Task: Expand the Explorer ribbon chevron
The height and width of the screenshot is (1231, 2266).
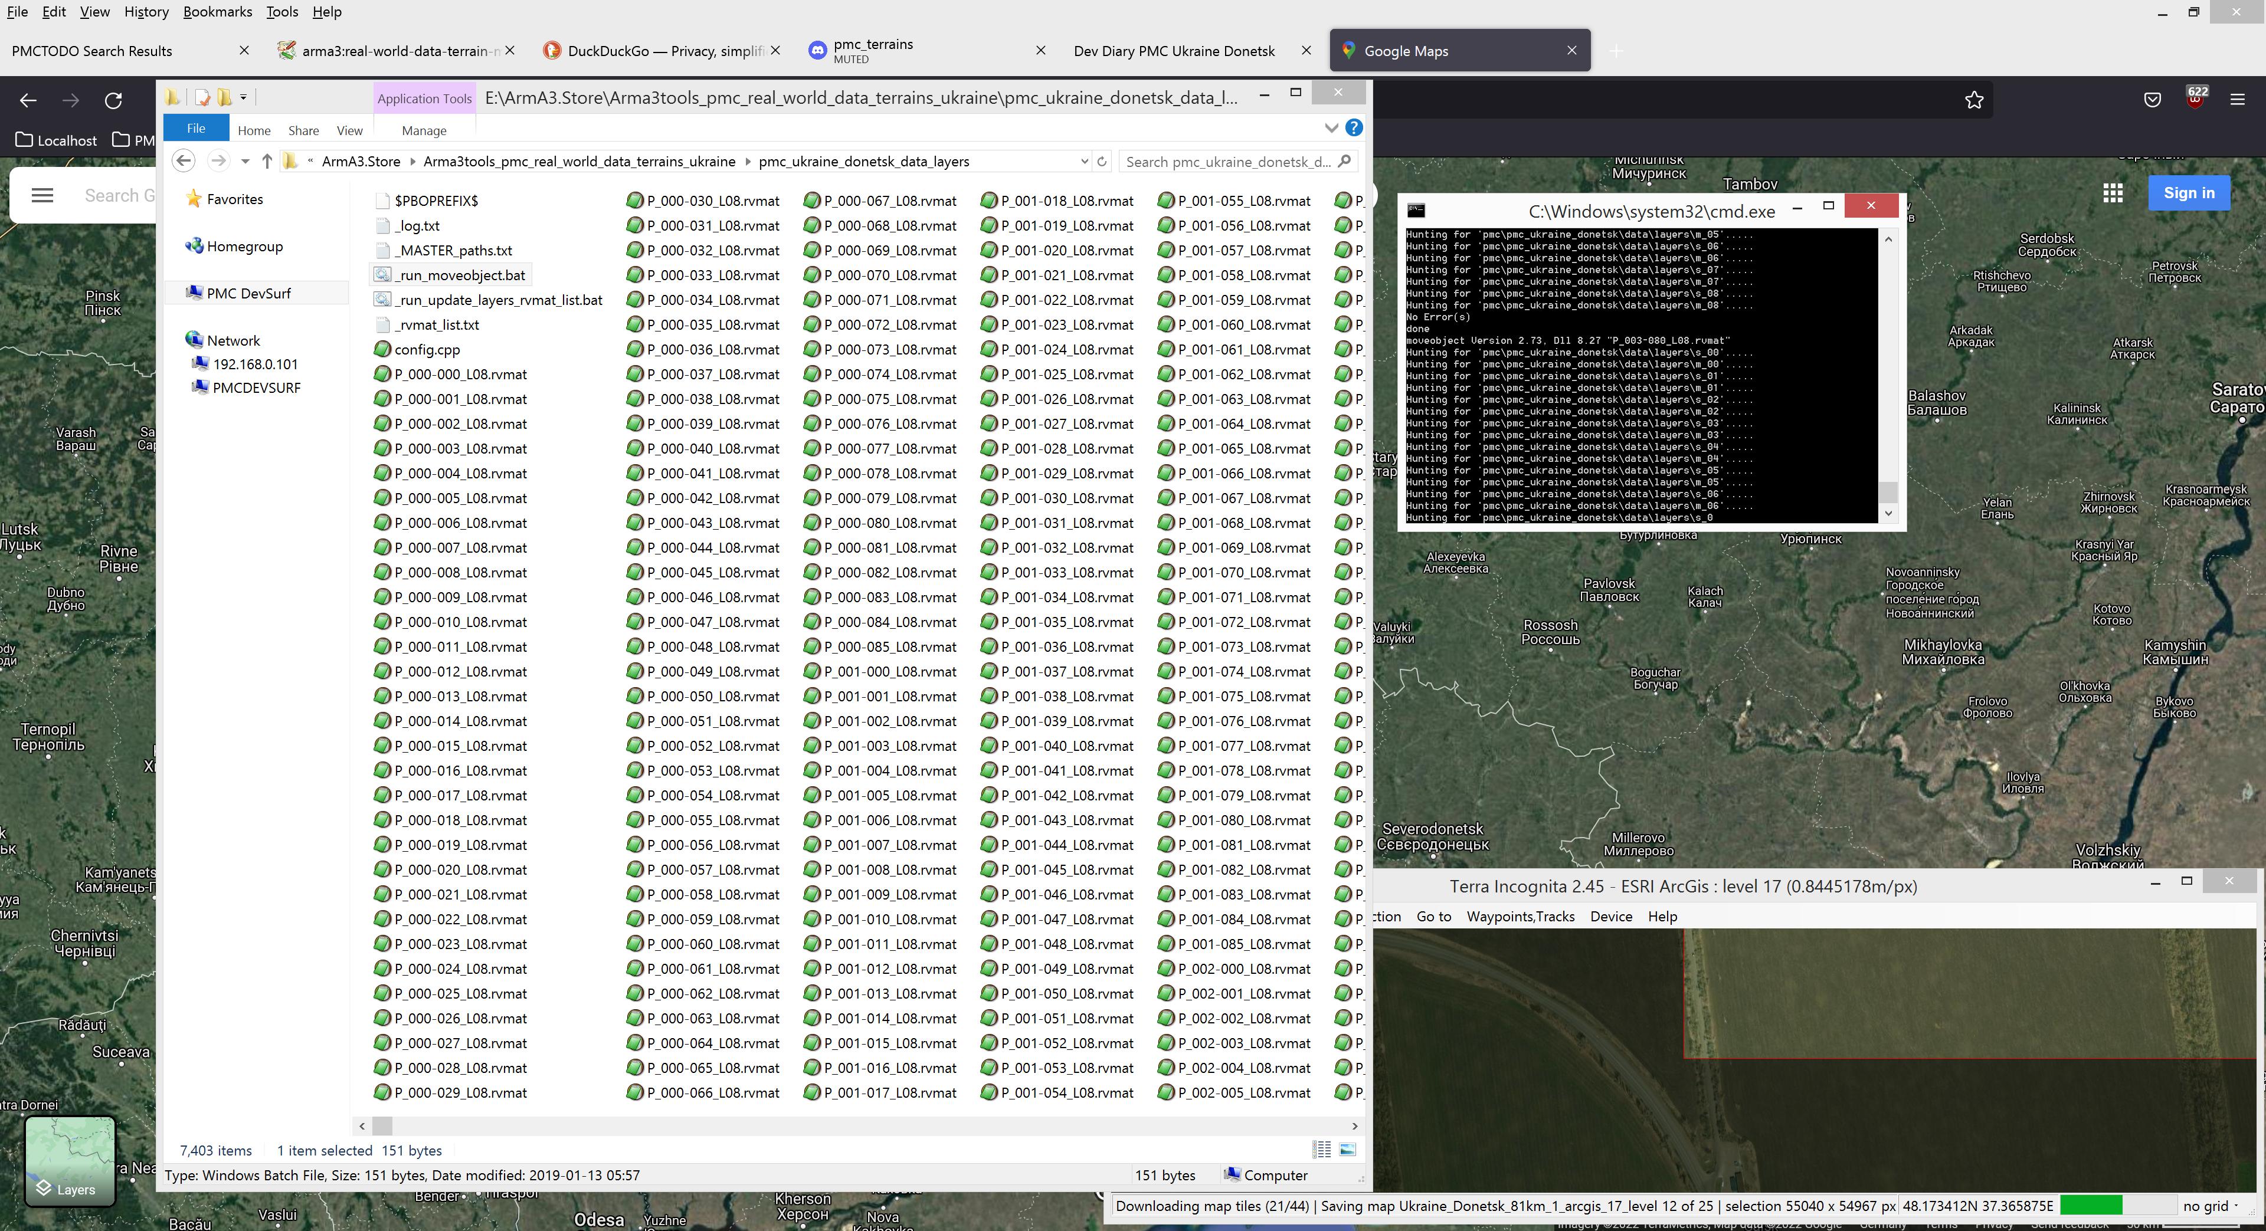Action: 1331,129
